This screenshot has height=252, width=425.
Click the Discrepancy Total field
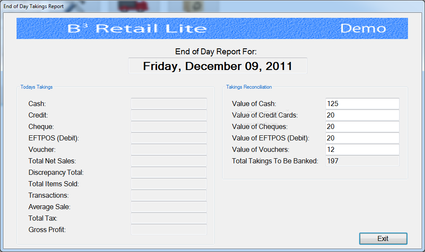point(169,172)
